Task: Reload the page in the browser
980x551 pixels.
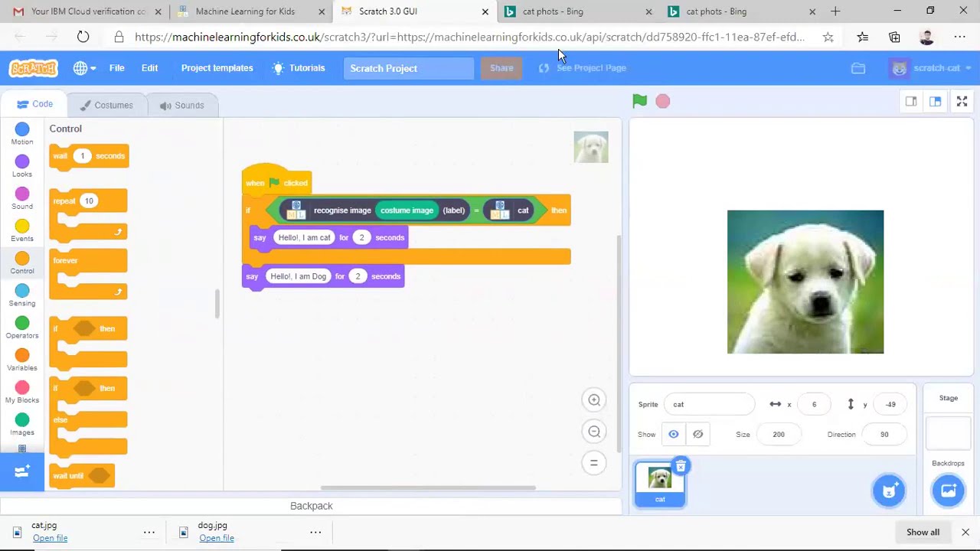Action: tap(83, 37)
